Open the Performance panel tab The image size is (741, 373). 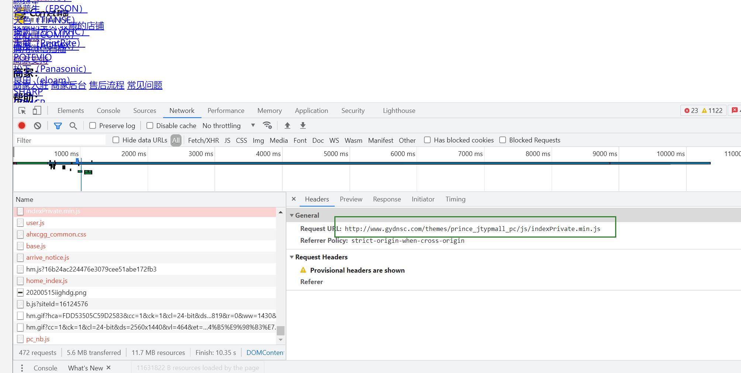point(226,111)
